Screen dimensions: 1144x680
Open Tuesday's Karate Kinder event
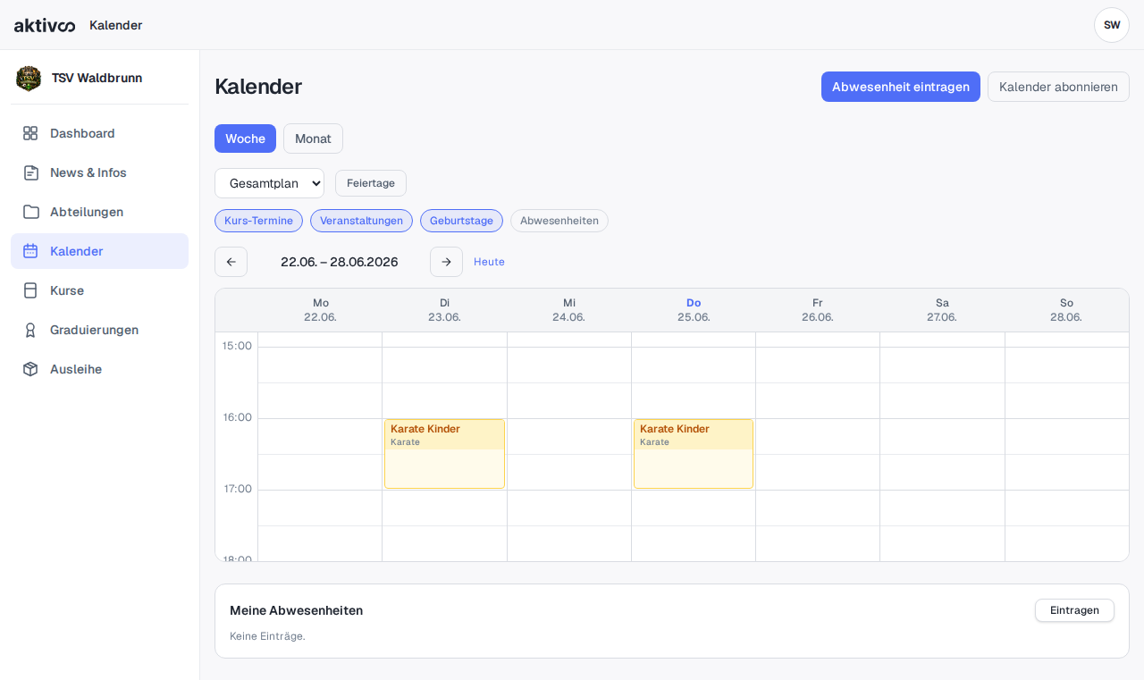(x=444, y=454)
